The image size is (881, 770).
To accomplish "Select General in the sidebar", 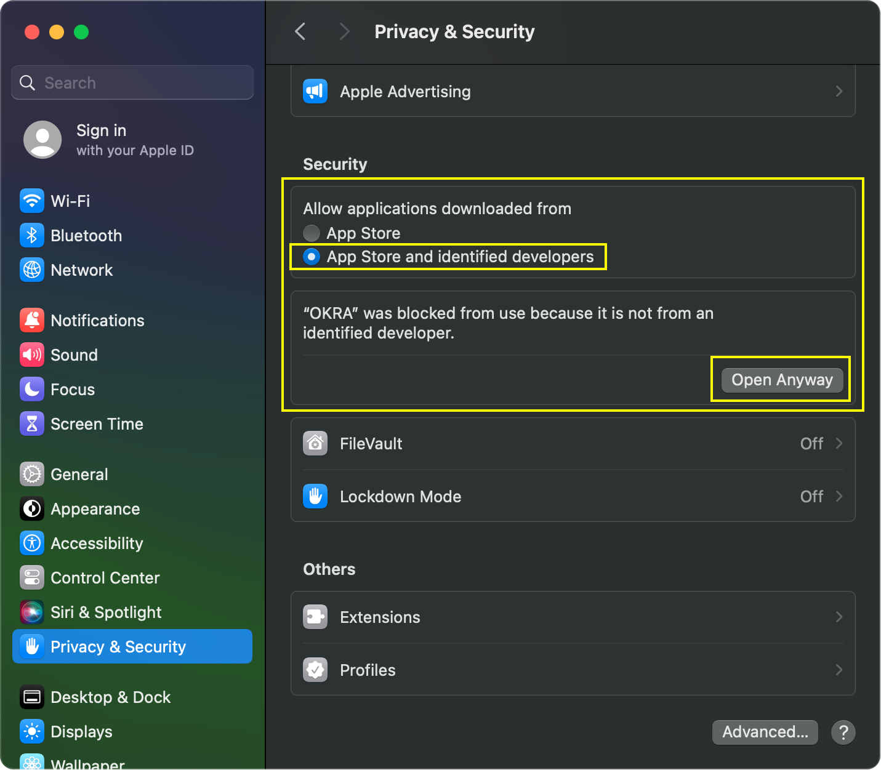I will [x=132, y=474].
